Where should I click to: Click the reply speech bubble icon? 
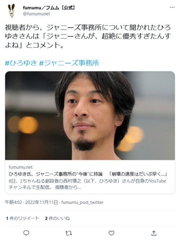[x=26, y=233]
